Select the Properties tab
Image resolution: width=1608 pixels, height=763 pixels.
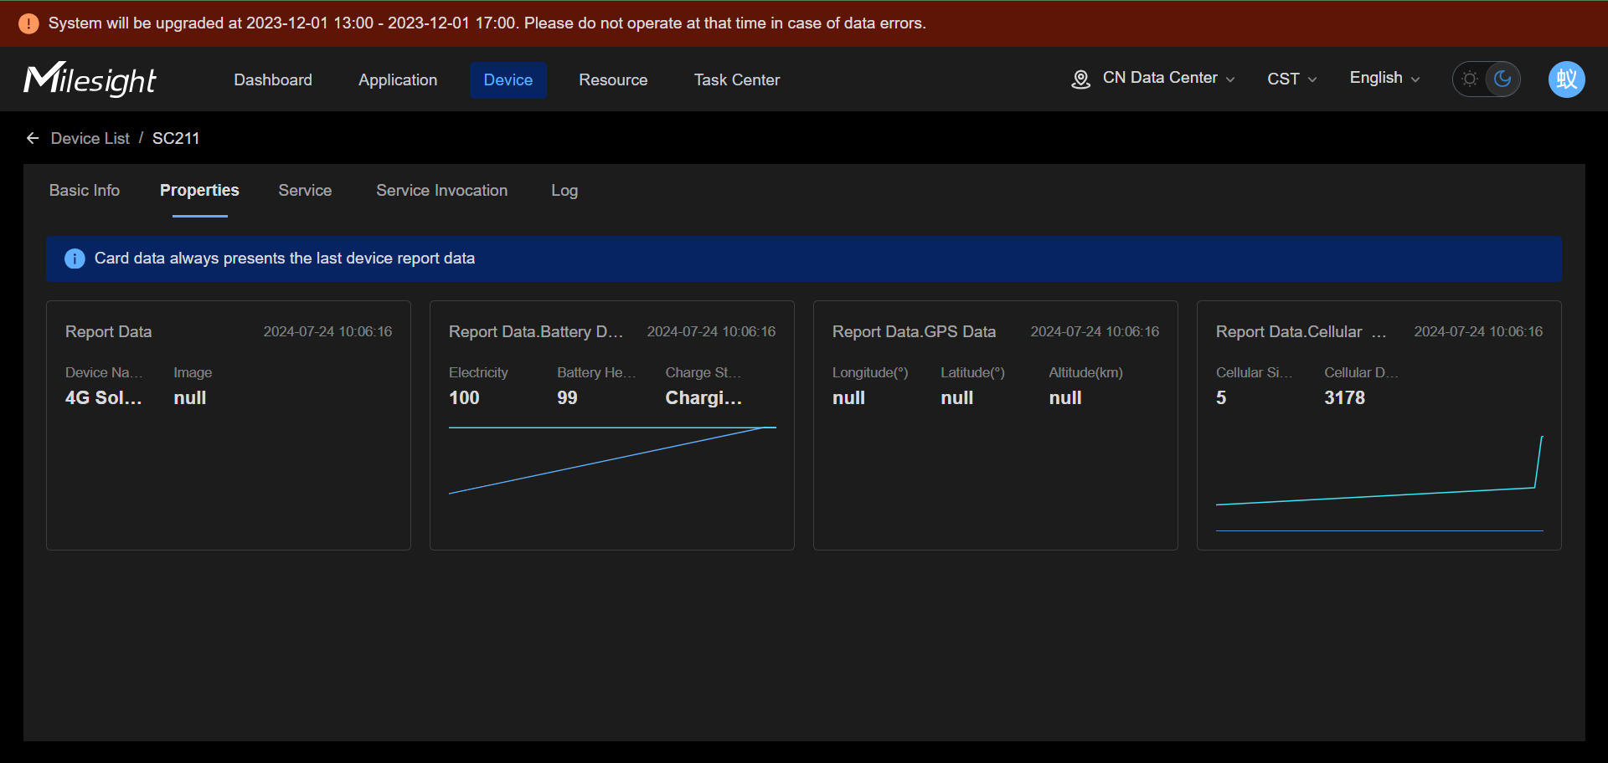pyautogui.click(x=199, y=190)
